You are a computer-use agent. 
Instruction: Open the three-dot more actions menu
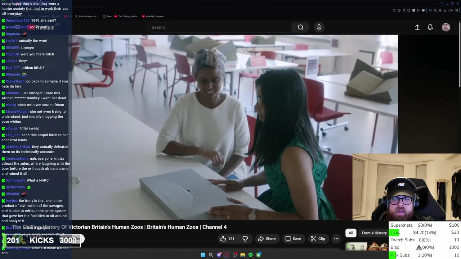(336, 238)
